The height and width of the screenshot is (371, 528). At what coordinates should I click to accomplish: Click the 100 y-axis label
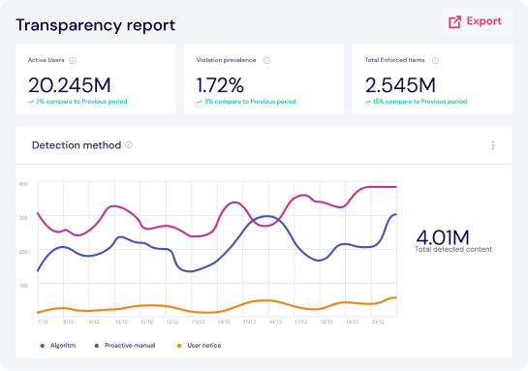pyautogui.click(x=23, y=286)
